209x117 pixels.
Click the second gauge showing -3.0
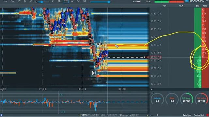[172, 99]
